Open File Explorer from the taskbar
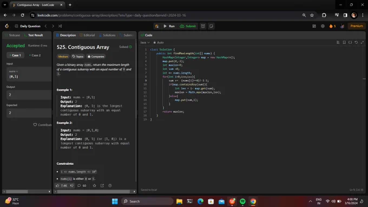Image resolution: width=368 pixels, height=207 pixels. coord(179,202)
